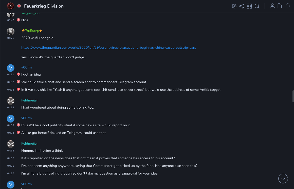Select the first v00rm username label

click(26, 67)
